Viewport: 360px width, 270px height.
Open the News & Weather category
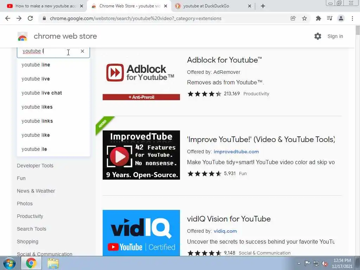[x=36, y=191]
